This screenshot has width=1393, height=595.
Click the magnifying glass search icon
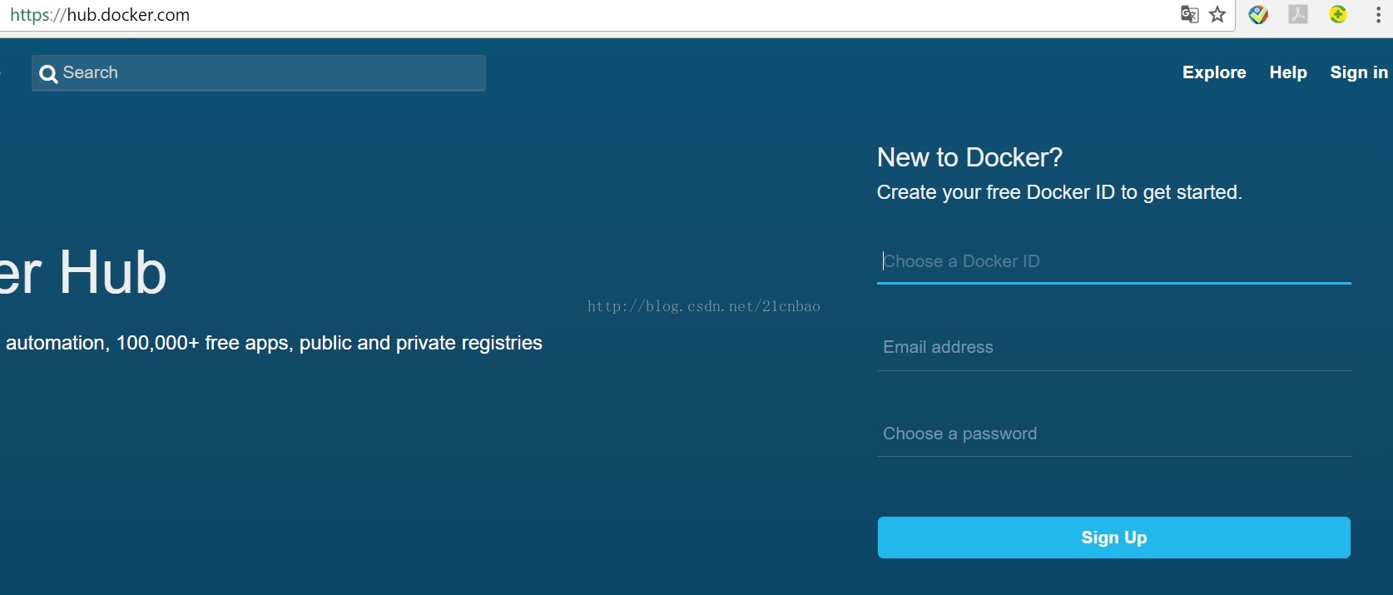(48, 73)
